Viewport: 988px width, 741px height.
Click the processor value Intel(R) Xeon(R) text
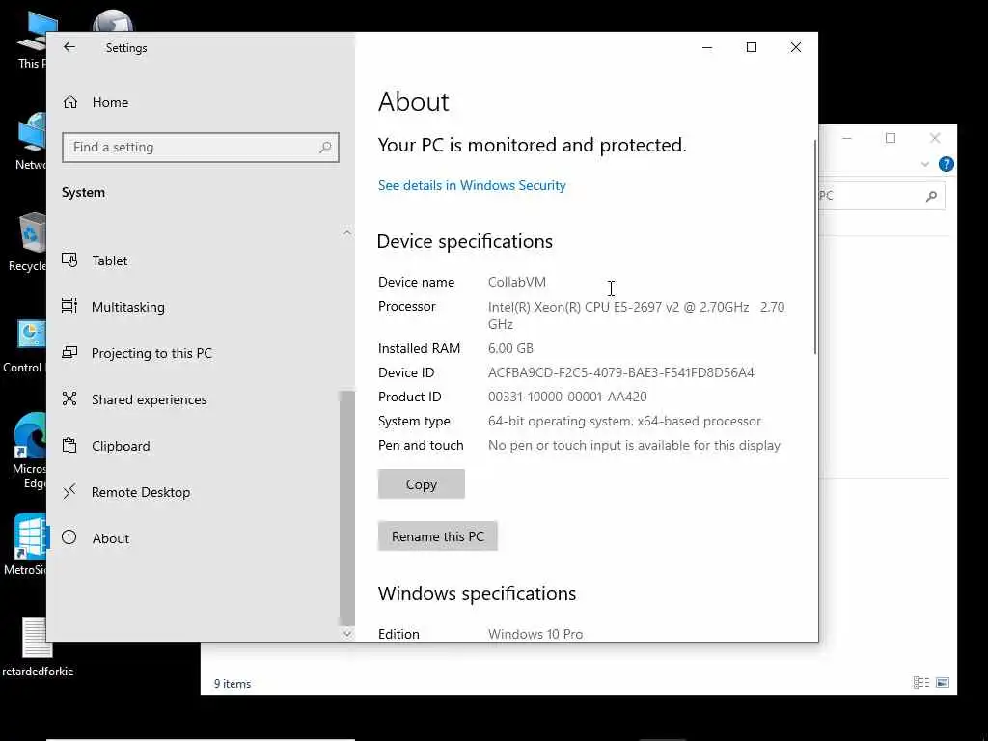click(x=637, y=316)
